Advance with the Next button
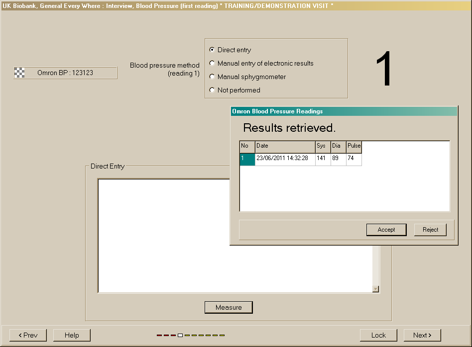Image resolution: width=472 pixels, height=347 pixels. tap(422, 335)
